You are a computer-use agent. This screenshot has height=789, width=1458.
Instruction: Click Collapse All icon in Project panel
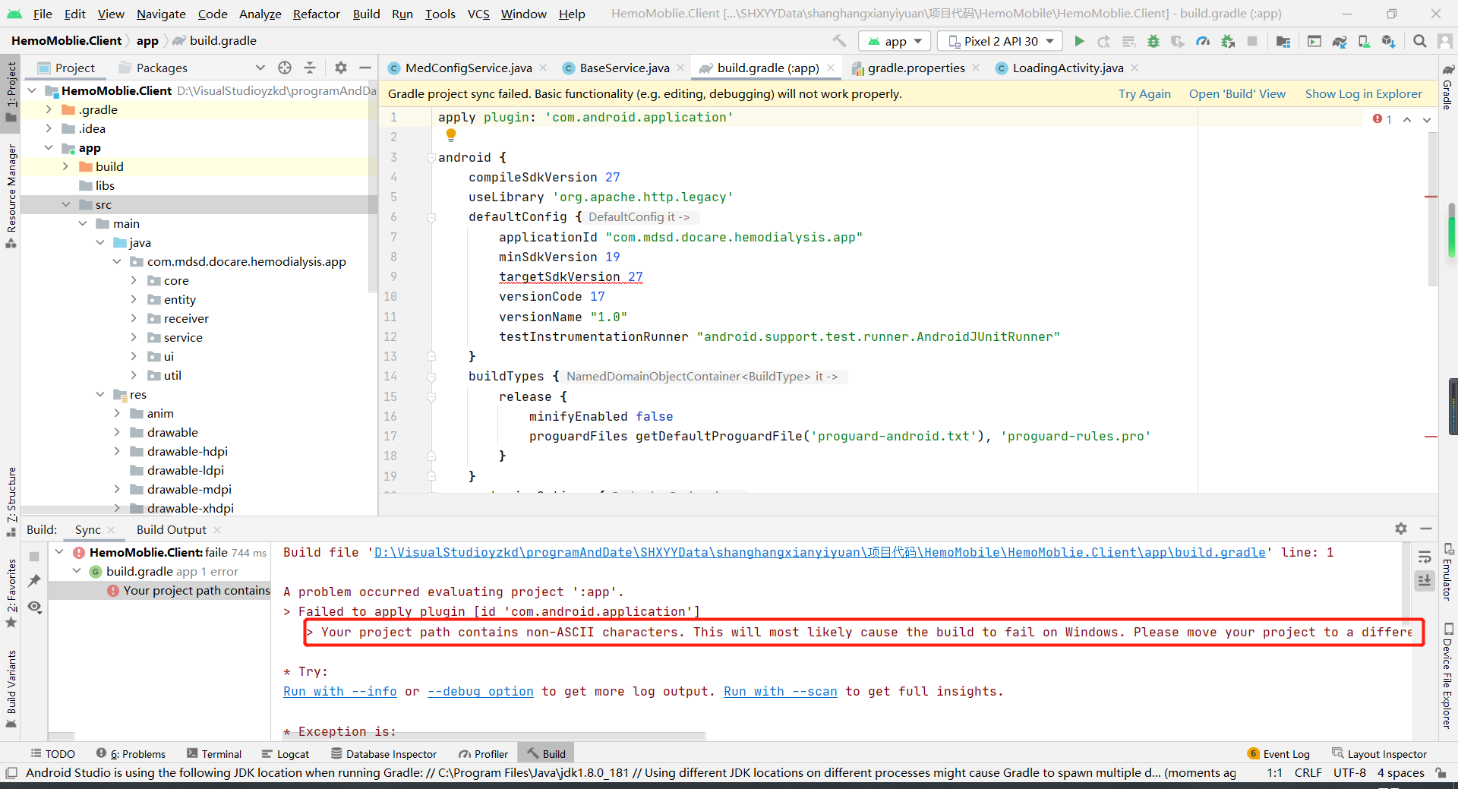[x=310, y=68]
